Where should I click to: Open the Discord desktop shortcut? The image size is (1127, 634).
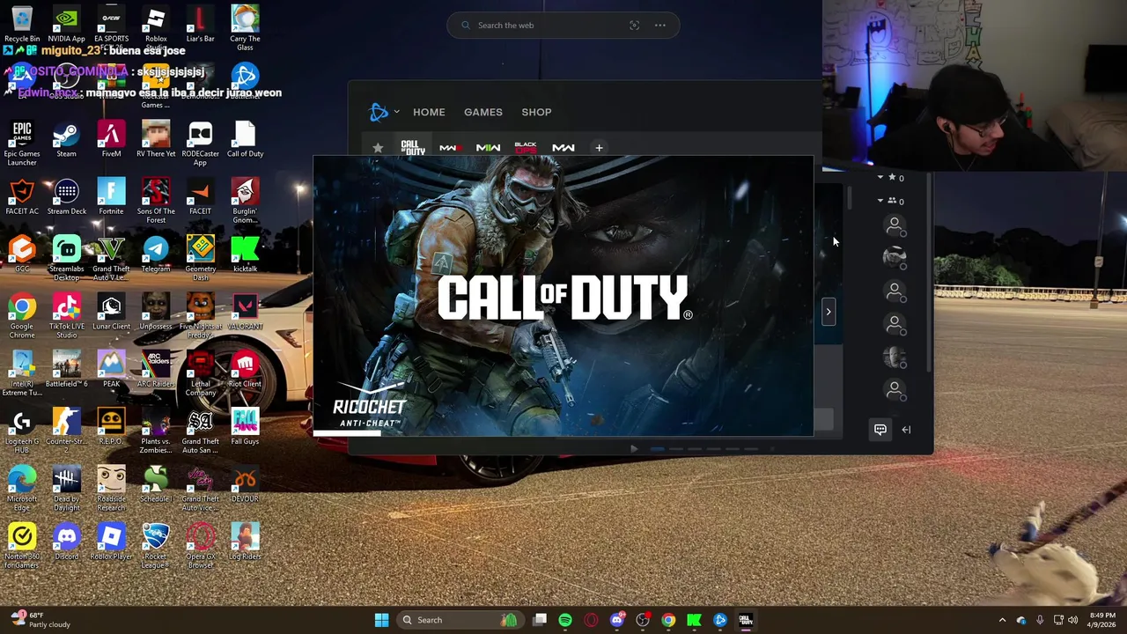[66, 542]
